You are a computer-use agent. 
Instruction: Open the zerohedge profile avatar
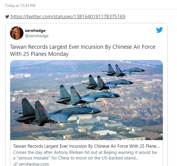(x=17, y=33)
